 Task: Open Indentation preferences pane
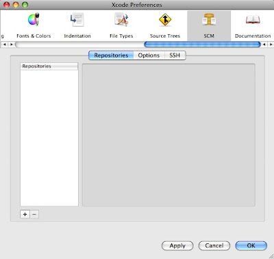(77, 25)
